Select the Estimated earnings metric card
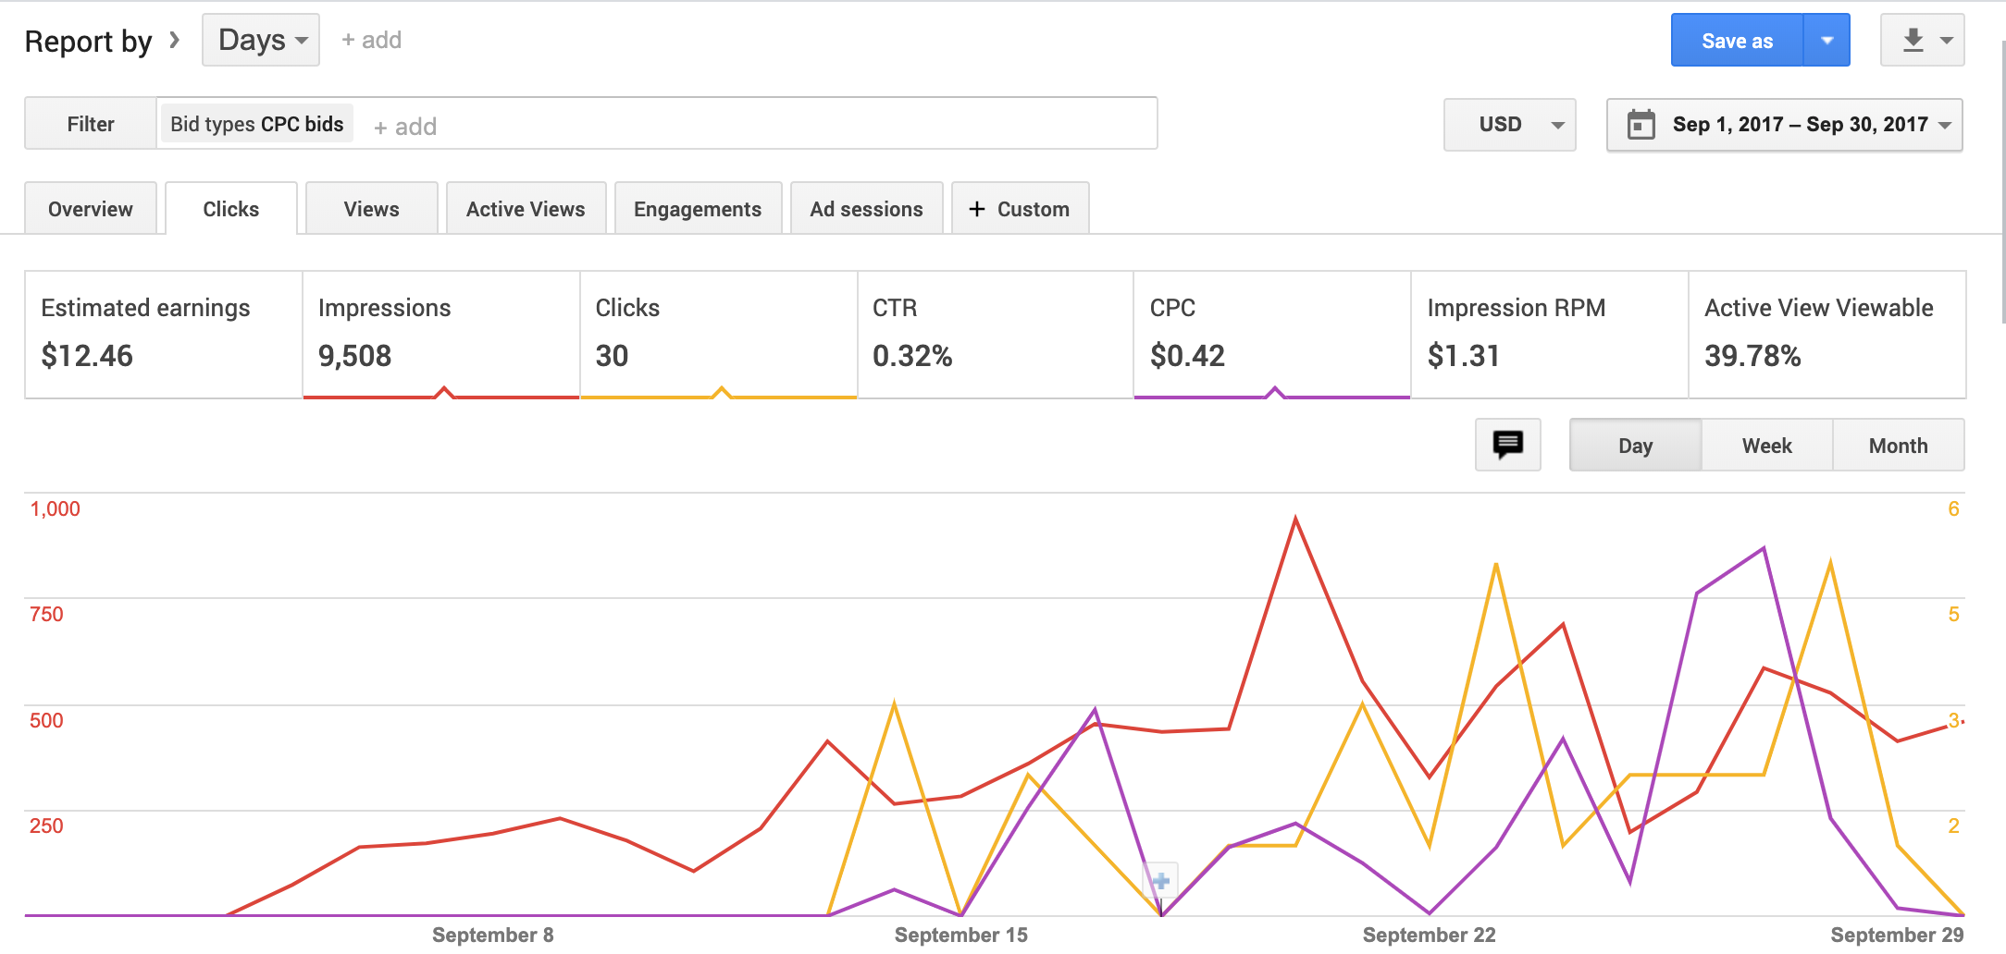The image size is (2006, 954). click(163, 333)
